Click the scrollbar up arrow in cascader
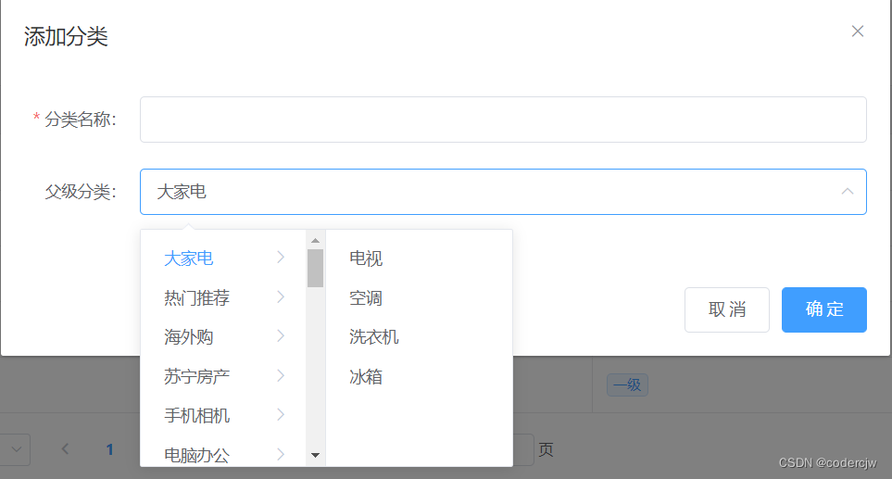Screen dimensions: 892x479 [x=315, y=241]
